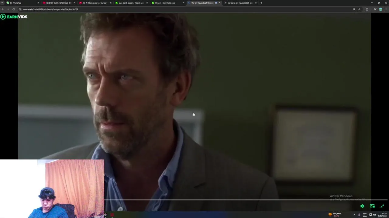Screen dimensions: 389x218
Task: Switch to the Stream Kick Dashboard tab
Action: (x=167, y=3)
